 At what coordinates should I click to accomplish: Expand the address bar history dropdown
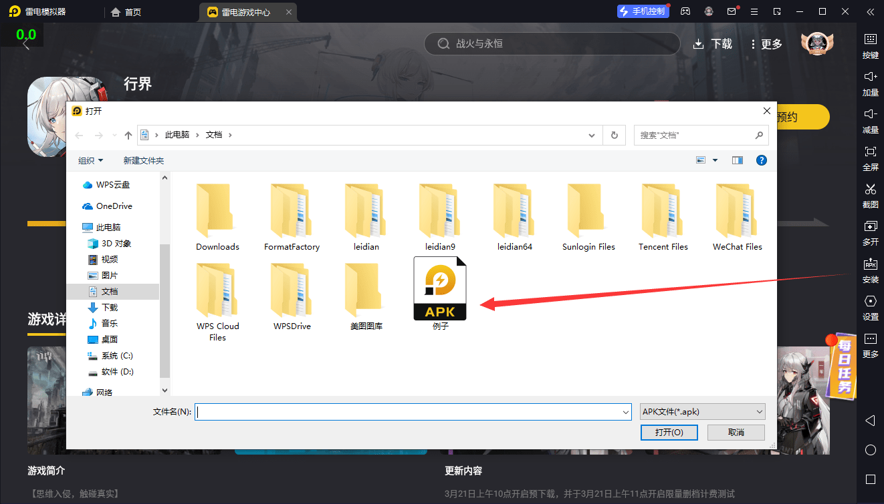(592, 135)
